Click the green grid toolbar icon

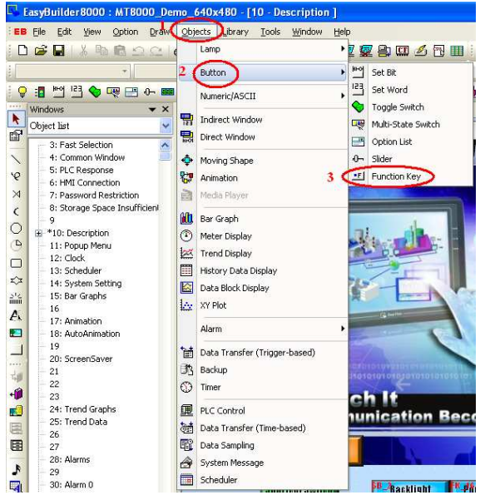(x=457, y=50)
